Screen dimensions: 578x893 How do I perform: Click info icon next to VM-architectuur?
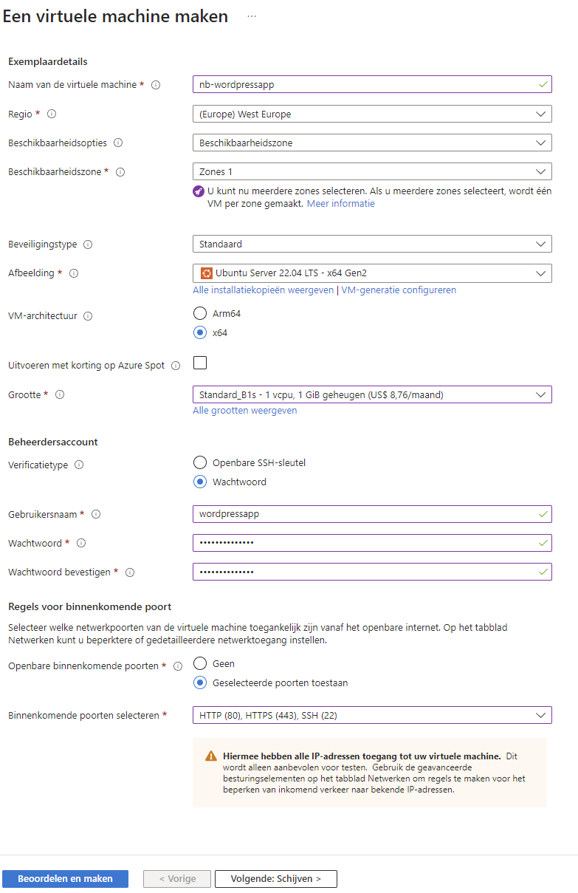(88, 316)
